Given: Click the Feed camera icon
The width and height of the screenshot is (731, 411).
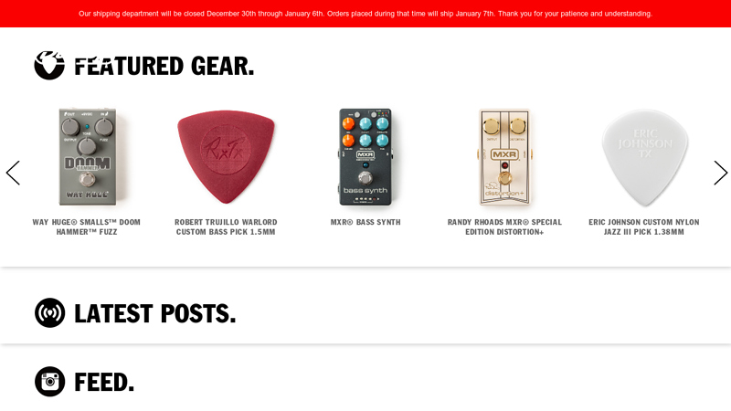Looking at the screenshot, I should (x=49, y=381).
